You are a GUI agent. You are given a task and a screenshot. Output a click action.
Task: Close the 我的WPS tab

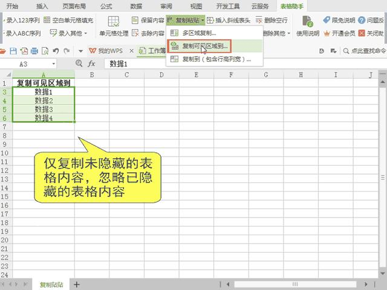pyautogui.click(x=132, y=51)
